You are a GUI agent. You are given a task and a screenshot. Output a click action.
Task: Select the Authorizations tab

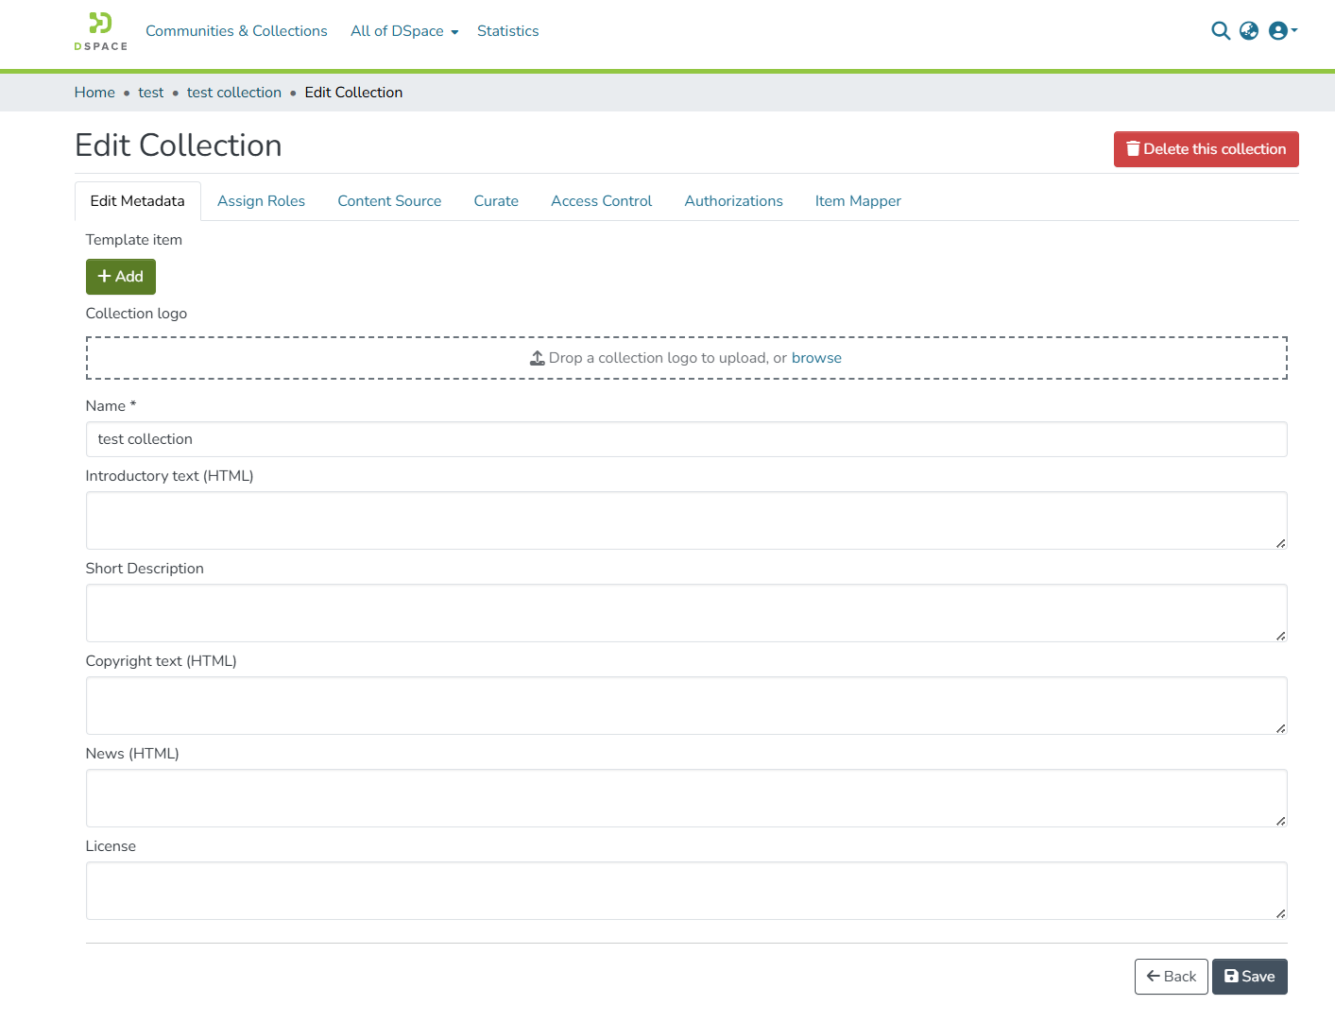point(733,201)
